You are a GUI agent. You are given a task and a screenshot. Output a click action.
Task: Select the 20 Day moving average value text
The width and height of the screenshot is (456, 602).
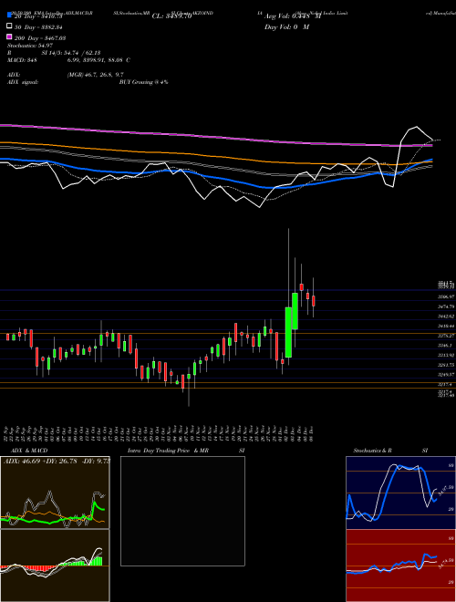coord(38,16)
